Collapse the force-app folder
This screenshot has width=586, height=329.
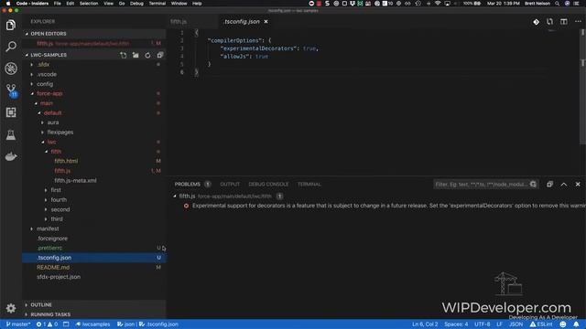(x=49, y=93)
